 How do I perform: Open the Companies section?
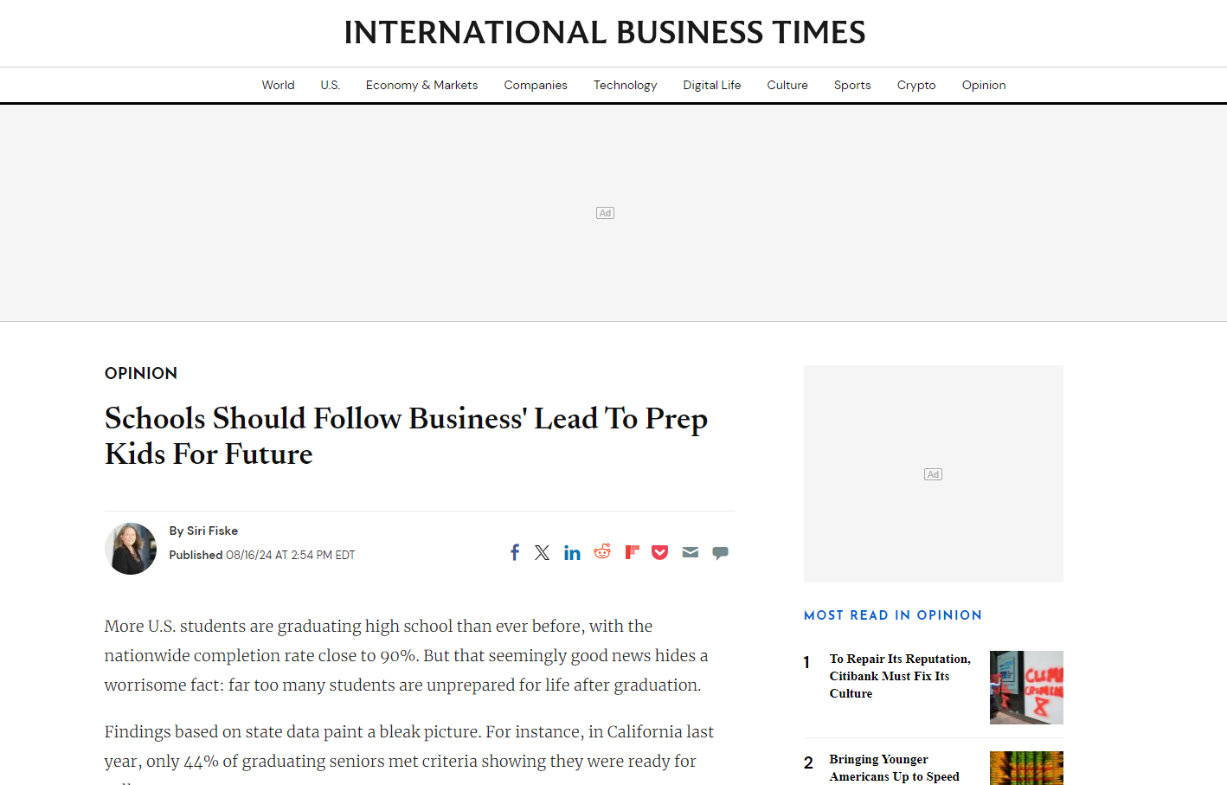tap(536, 85)
